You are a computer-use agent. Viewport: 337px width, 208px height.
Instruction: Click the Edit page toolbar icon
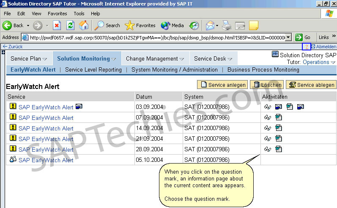240,25
